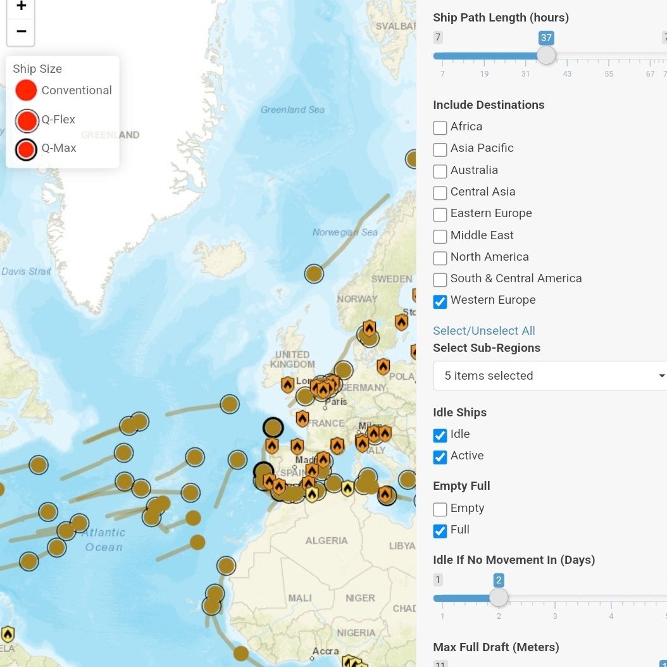The height and width of the screenshot is (667, 667).
Task: Disable the Active ships checkbox
Action: click(x=440, y=457)
